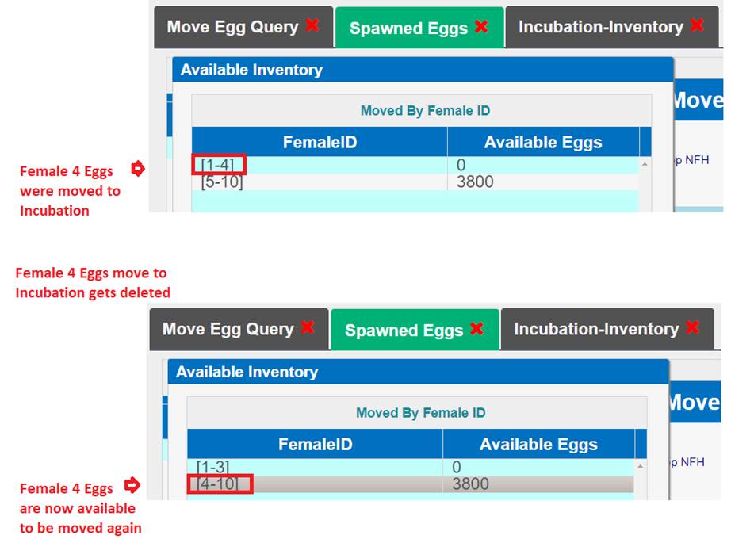Close the Move Egg Query tab in lower screenshot
The image size is (731, 539).
coord(307,327)
